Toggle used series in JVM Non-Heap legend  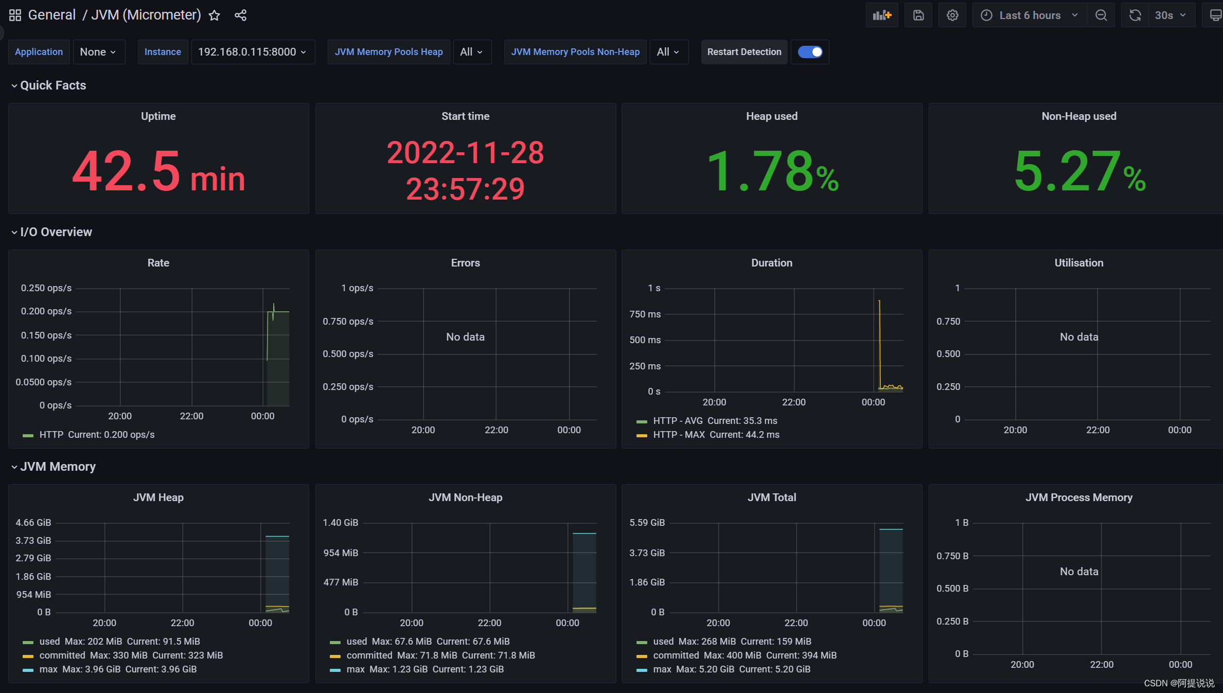(357, 642)
